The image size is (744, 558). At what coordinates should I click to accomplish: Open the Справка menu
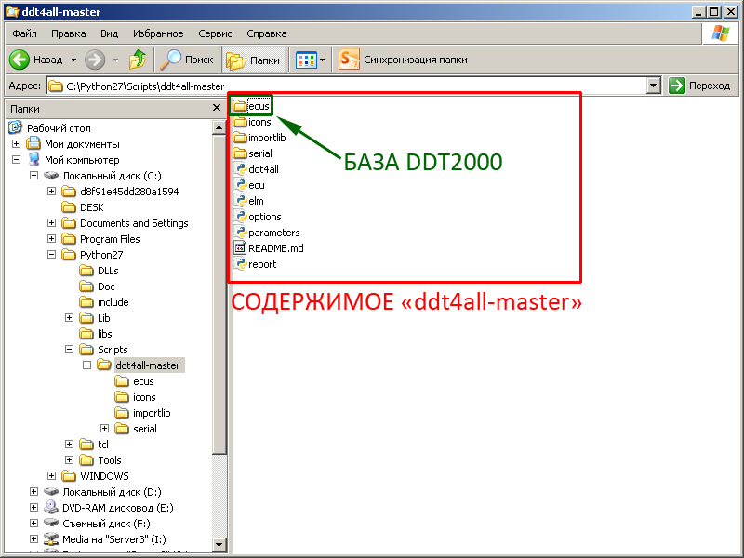coord(266,33)
